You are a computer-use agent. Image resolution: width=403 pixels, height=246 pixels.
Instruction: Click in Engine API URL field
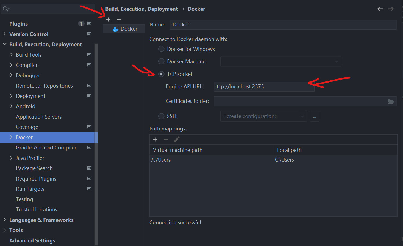(x=264, y=86)
